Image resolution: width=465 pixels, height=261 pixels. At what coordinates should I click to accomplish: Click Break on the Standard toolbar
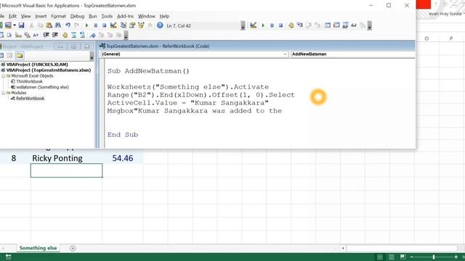click(95, 25)
